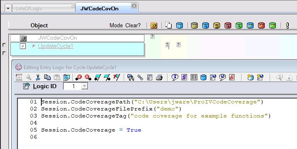Click the Logic ID notepad icon

pyautogui.click(x=26, y=86)
